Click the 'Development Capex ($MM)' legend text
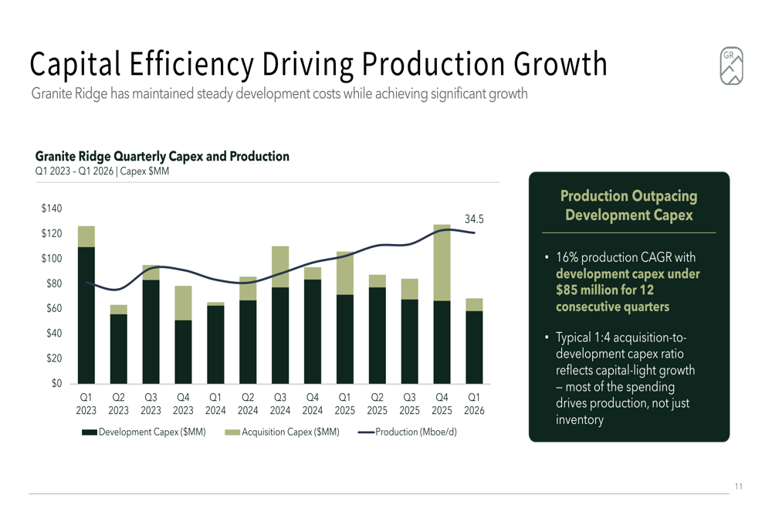Viewport: 772px width, 529px height. (152, 432)
